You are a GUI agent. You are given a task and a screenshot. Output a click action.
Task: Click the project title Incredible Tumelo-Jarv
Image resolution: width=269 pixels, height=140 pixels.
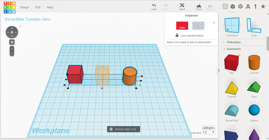27,19
